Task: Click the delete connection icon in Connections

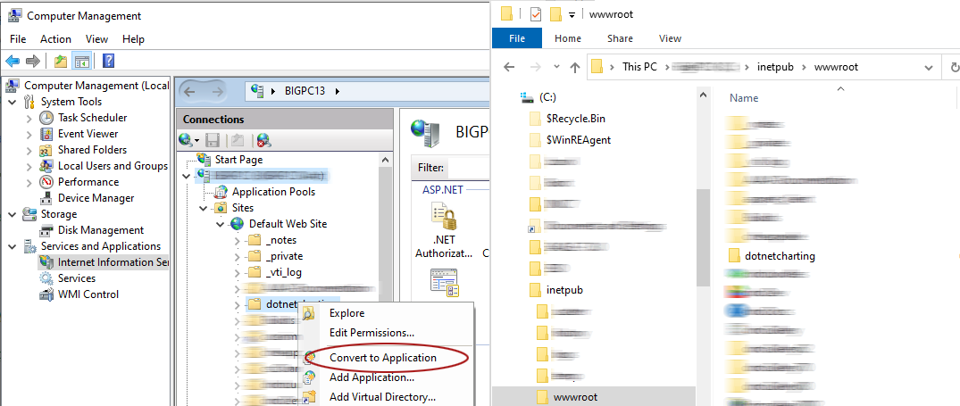Action: 263,140
